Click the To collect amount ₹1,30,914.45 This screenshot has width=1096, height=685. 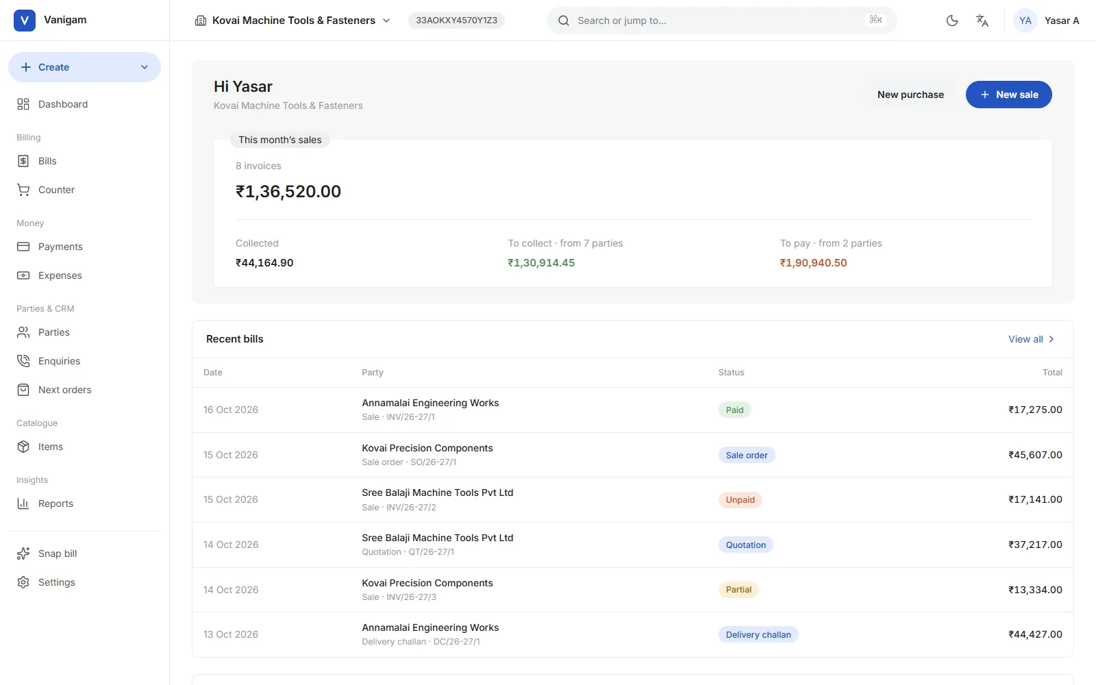[541, 263]
